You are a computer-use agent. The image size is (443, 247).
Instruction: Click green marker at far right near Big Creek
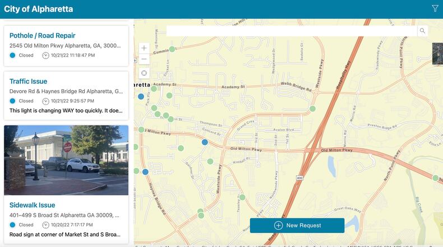436,178
